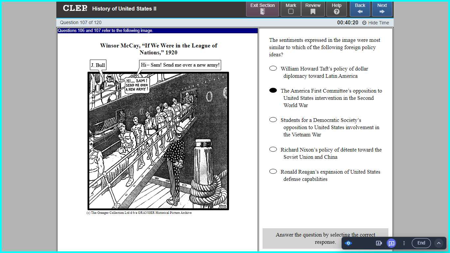Click the Next arrow icon
Screen dimensions: 450x253
coord(382,11)
